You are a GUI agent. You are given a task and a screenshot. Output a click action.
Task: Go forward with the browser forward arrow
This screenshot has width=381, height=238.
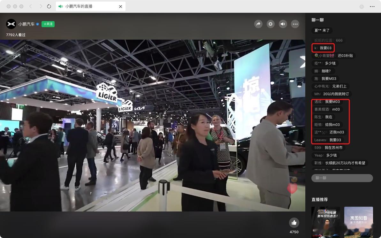[41, 6]
